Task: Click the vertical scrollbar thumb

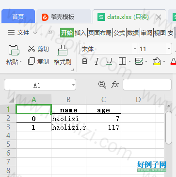Action: pyautogui.click(x=169, y=127)
